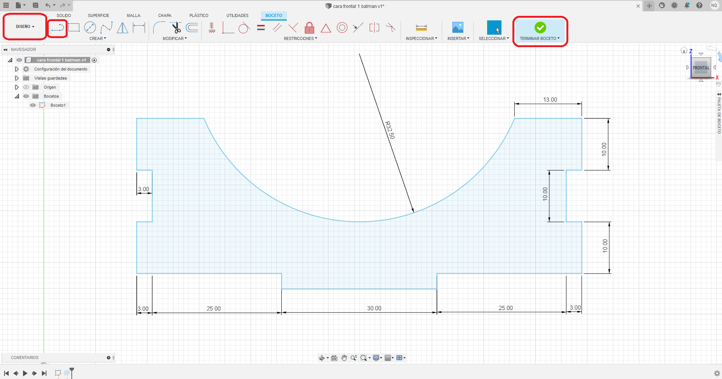
Task: Undo the last action
Action: coord(48,5)
